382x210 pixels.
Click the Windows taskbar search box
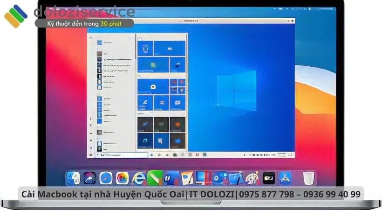point(121,155)
